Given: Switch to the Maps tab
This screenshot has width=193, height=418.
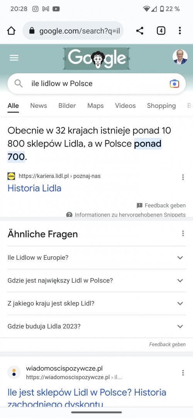Looking at the screenshot, I should click(x=95, y=106).
